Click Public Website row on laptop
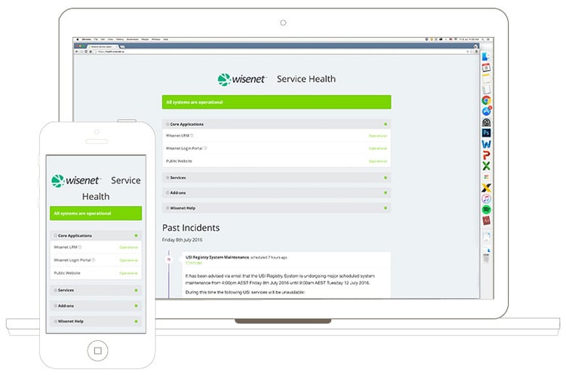566x375 pixels. [276, 161]
